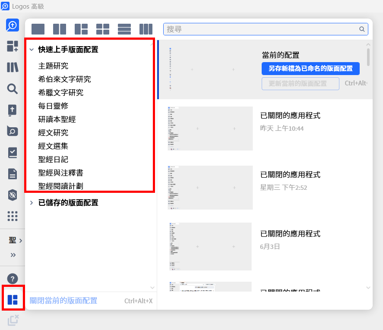383x330 pixels.
Task: Select the 已關閉的應用程式 entry dated 星期三 下午2:52
Action: [290, 175]
